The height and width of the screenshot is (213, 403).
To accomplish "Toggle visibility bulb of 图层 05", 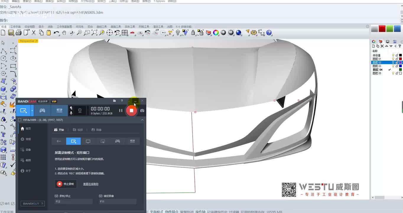I will 393,73.
